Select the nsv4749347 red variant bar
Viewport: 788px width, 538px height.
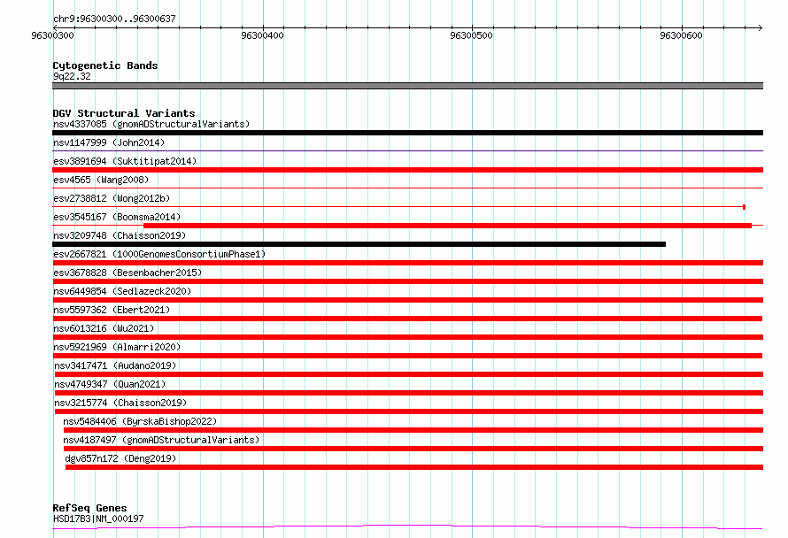click(x=408, y=393)
